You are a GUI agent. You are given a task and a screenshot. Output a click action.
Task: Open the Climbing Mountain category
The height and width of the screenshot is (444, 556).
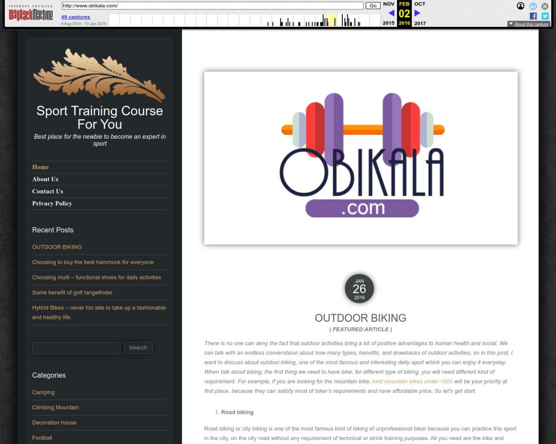[55, 407]
